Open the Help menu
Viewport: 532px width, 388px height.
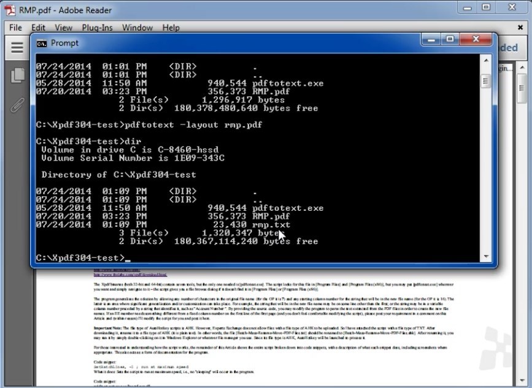pos(171,28)
